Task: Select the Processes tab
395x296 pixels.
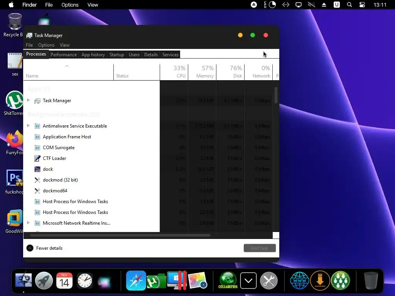Action: pos(36,54)
